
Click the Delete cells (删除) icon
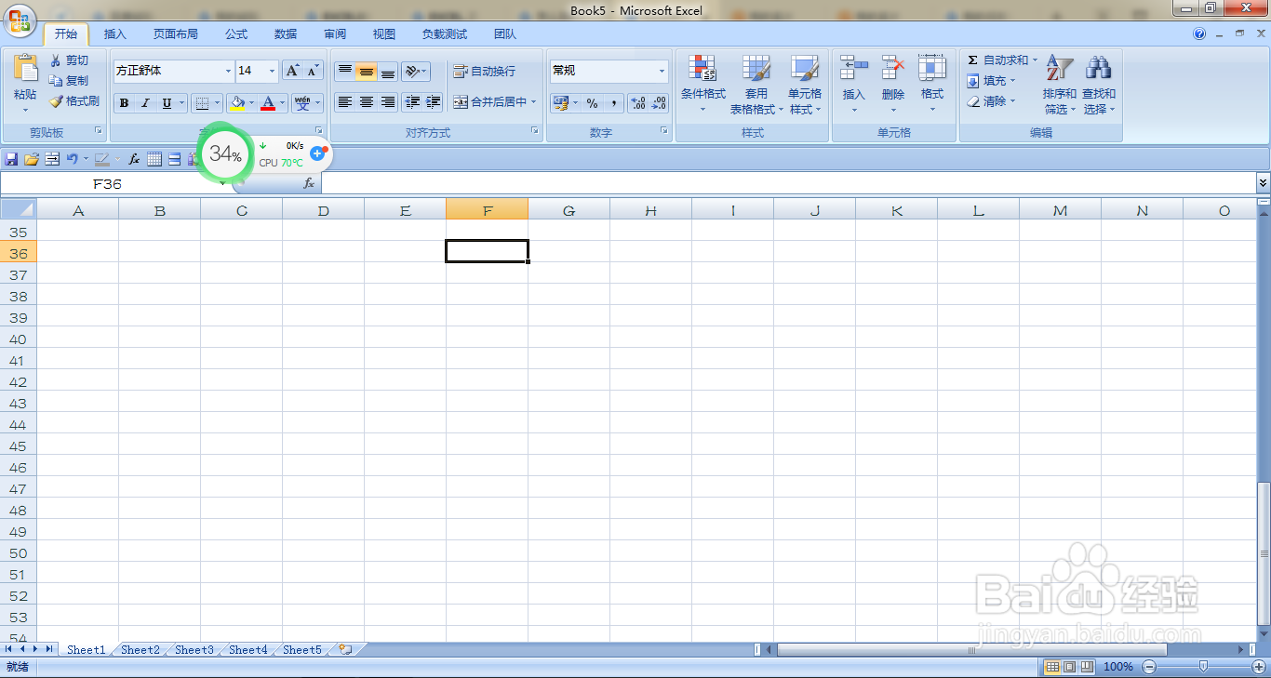(x=893, y=68)
